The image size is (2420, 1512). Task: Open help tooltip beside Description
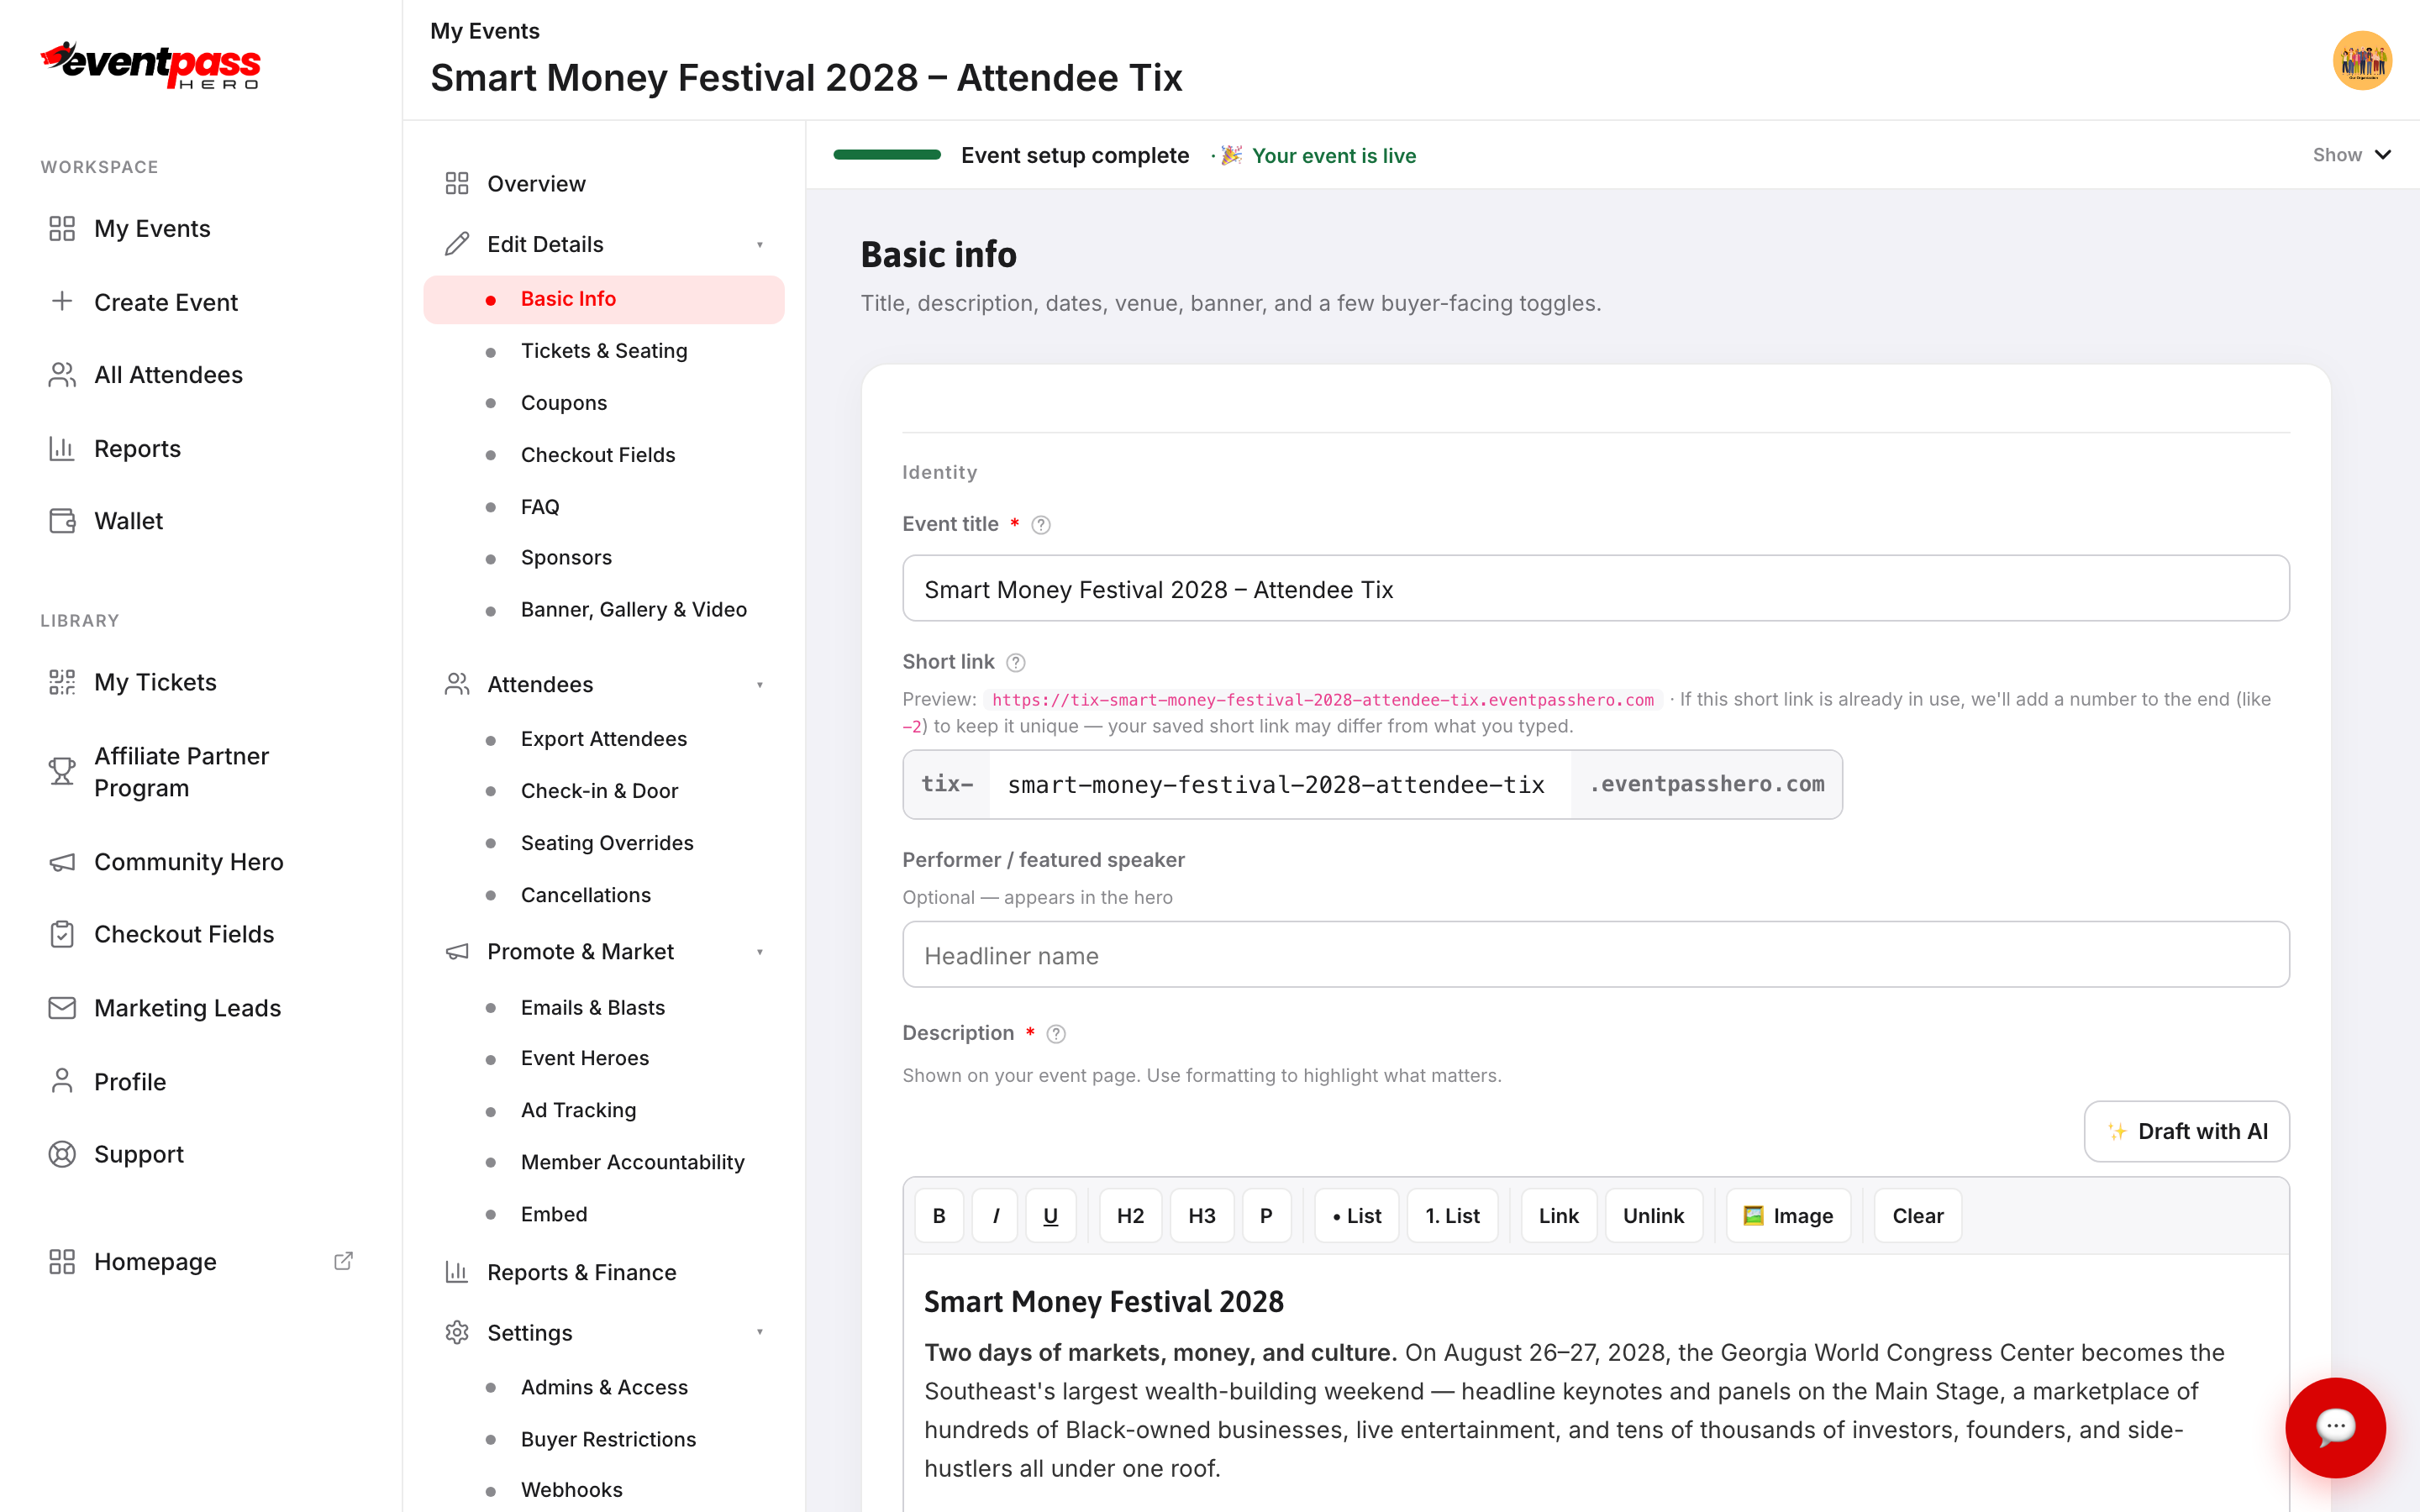pos(1056,1034)
